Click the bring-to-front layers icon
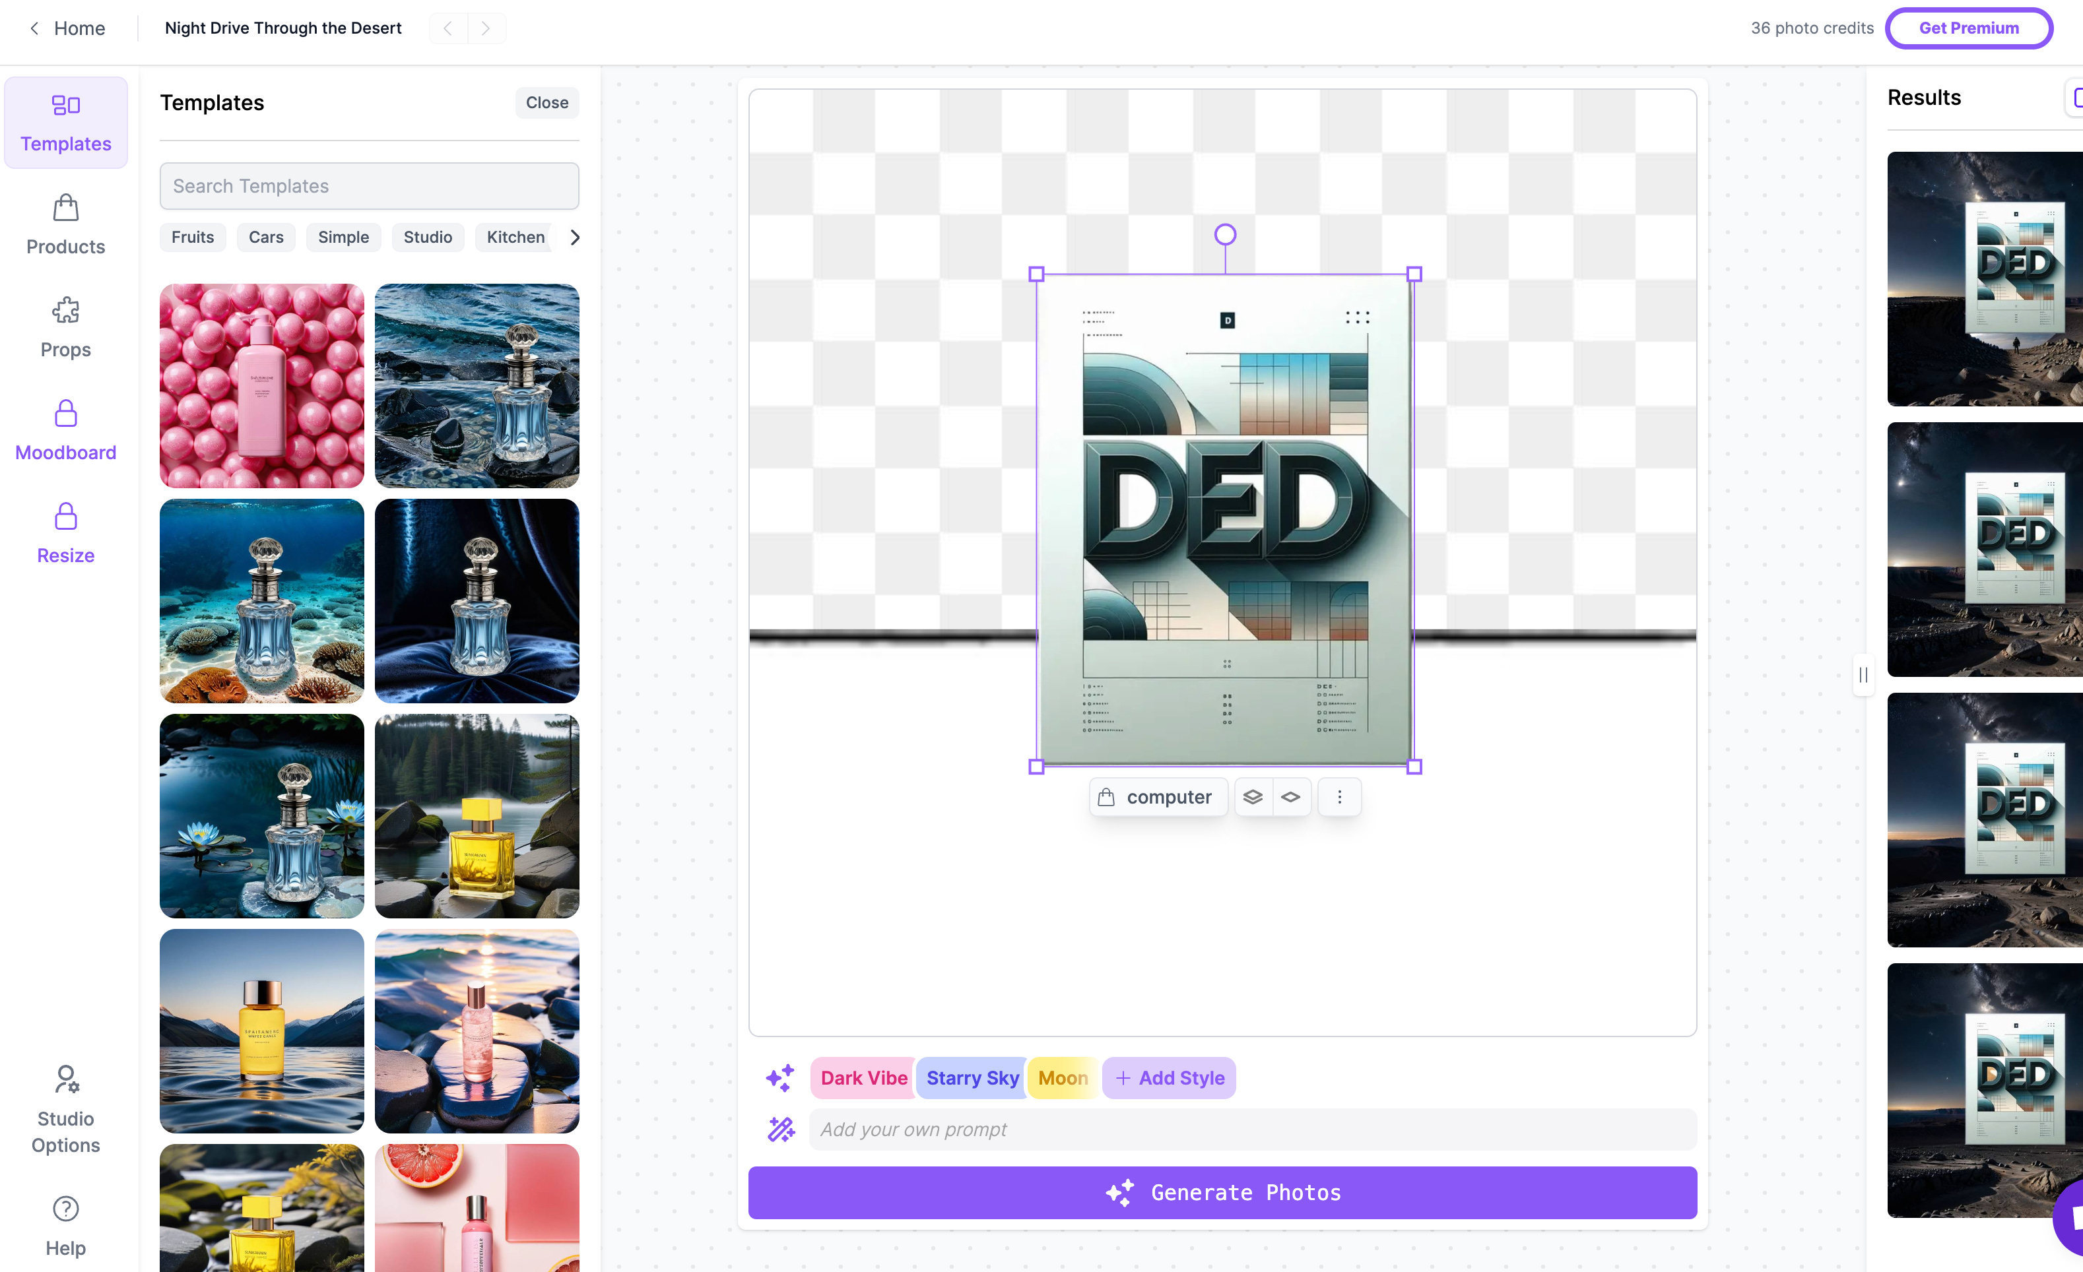This screenshot has height=1272, width=2083. pos(1253,797)
